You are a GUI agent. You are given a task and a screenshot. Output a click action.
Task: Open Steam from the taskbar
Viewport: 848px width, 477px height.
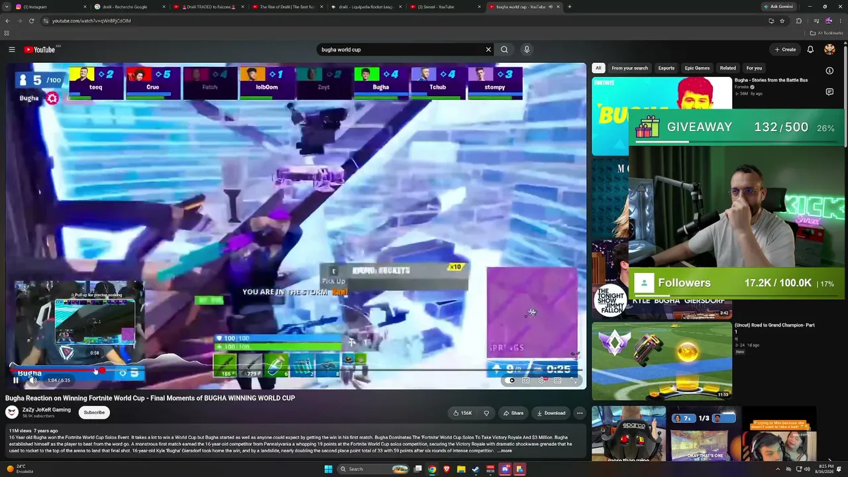[x=476, y=469]
